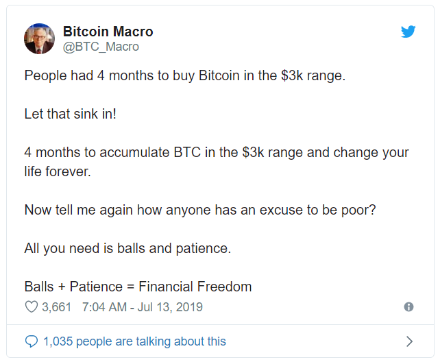Screen dimensions: 440x362
Task: Click the reply speech bubble icon
Action: [31, 341]
